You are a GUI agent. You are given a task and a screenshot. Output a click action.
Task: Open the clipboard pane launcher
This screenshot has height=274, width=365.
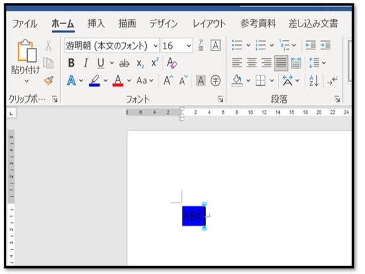55,99
